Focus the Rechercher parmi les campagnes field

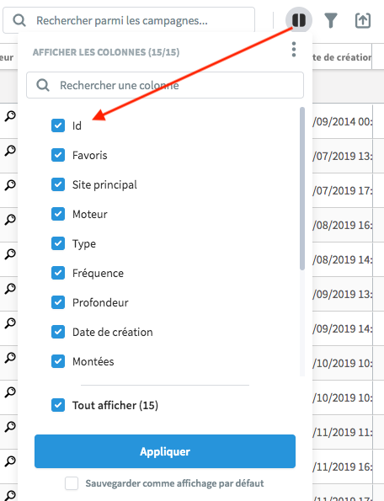click(x=129, y=20)
